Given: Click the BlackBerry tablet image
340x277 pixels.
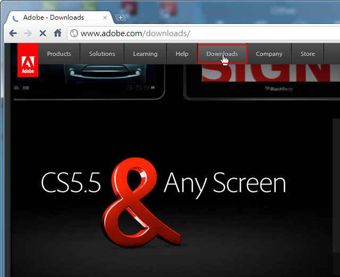Looking at the screenshot, I should (x=262, y=82).
